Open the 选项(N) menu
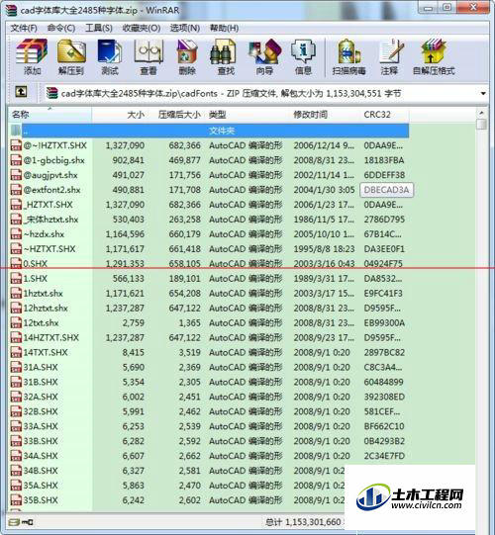The height and width of the screenshot is (535, 495). 185,28
